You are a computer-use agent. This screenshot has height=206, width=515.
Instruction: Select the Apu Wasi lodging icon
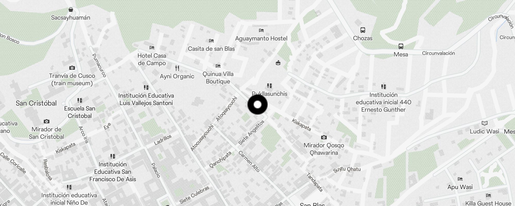(460, 179)
